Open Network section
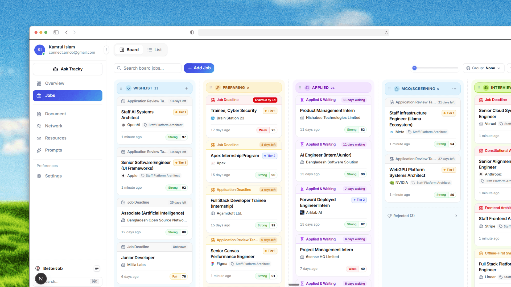 tap(68, 126)
